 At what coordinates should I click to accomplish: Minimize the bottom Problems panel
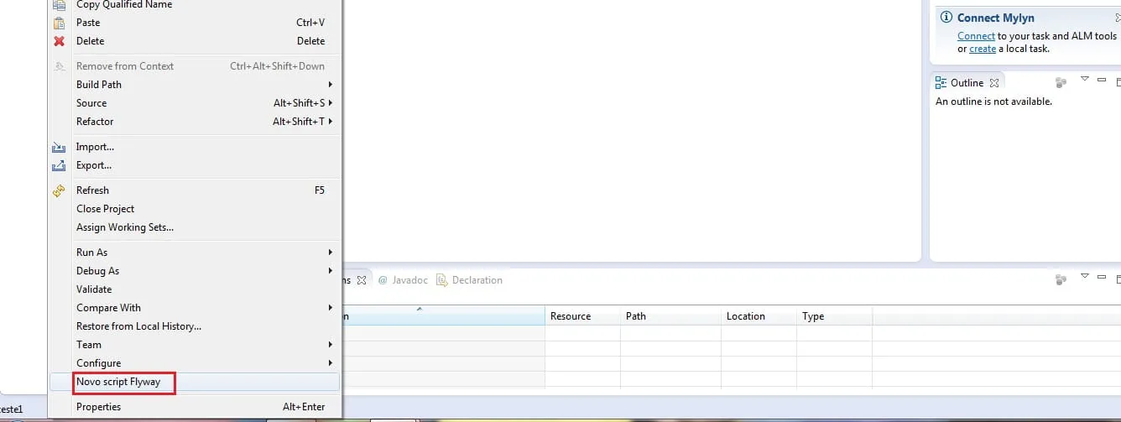point(1102,278)
